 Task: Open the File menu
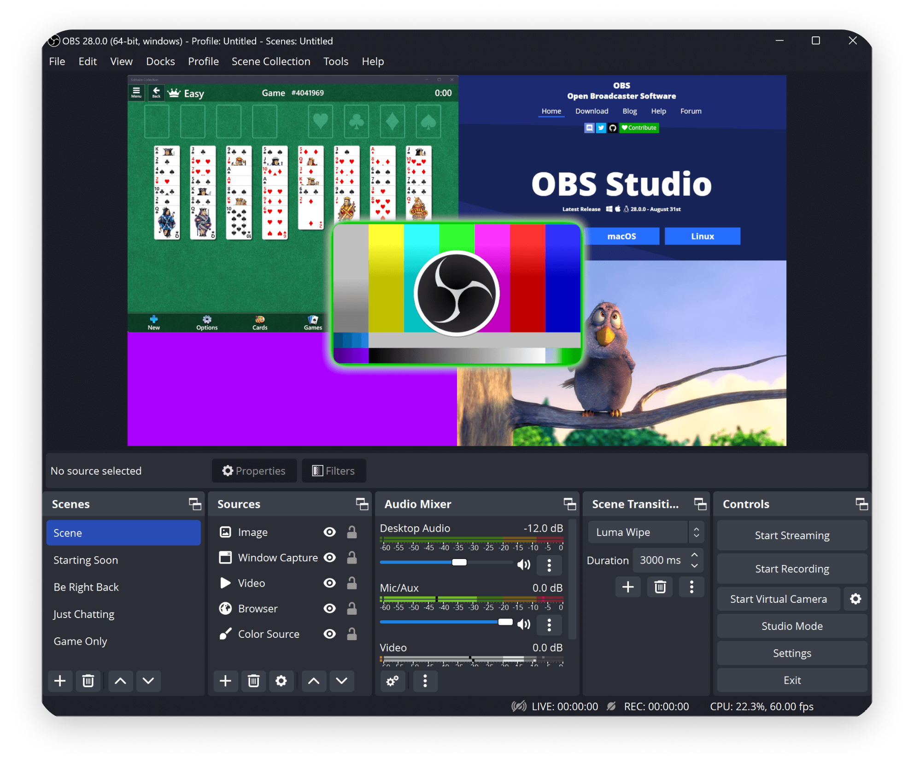tap(57, 61)
